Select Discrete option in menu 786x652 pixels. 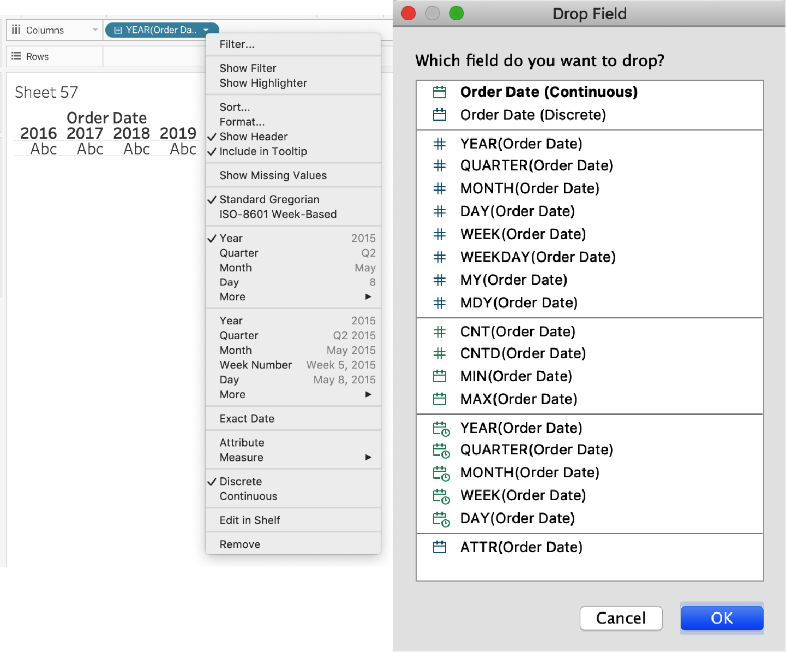(x=293, y=482)
